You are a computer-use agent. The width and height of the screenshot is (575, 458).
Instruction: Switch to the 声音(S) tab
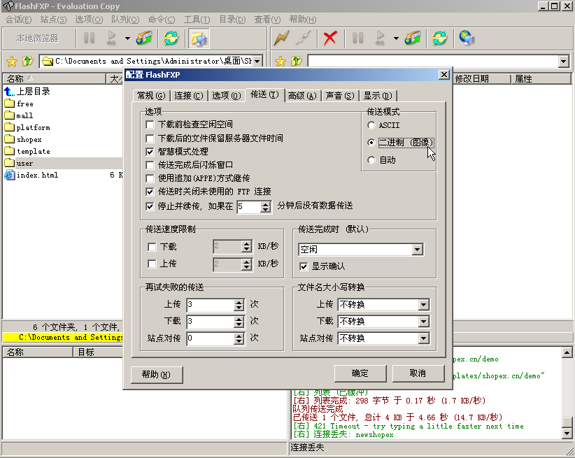click(x=340, y=96)
